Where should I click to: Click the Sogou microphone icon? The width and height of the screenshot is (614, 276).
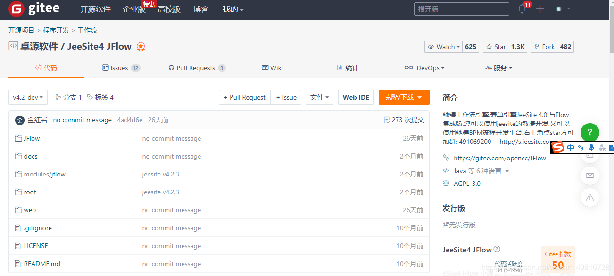(591, 148)
